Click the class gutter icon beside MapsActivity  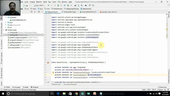click(x=48, y=62)
